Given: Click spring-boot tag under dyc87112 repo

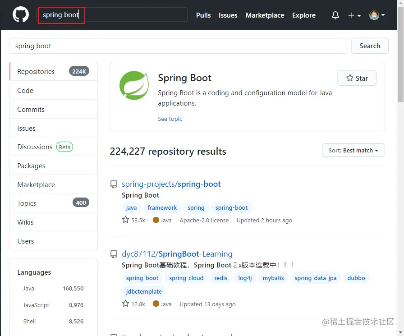Looking at the screenshot, I should tap(142, 278).
